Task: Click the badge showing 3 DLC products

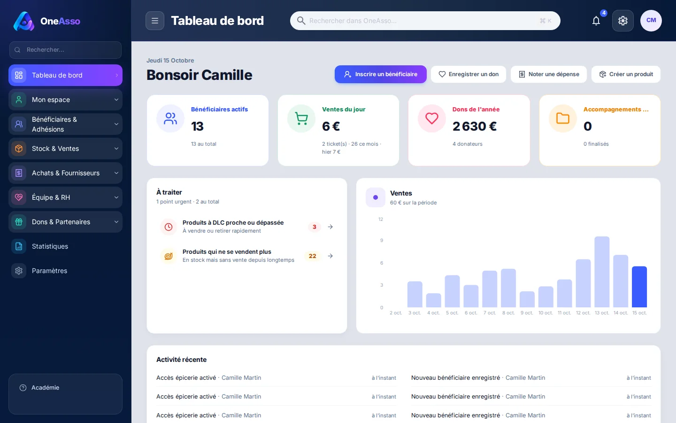Action: point(315,227)
